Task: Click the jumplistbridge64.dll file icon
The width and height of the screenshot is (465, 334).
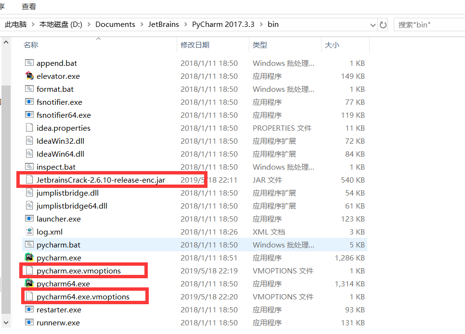Action: [x=29, y=206]
